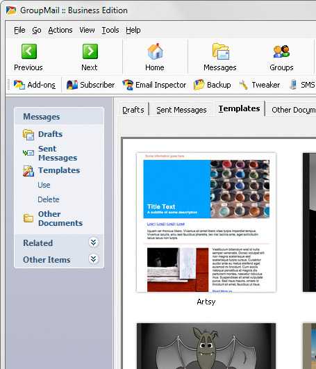The height and width of the screenshot is (369, 316).
Task: Click the Sent Messages sidebar link
Action: point(58,153)
